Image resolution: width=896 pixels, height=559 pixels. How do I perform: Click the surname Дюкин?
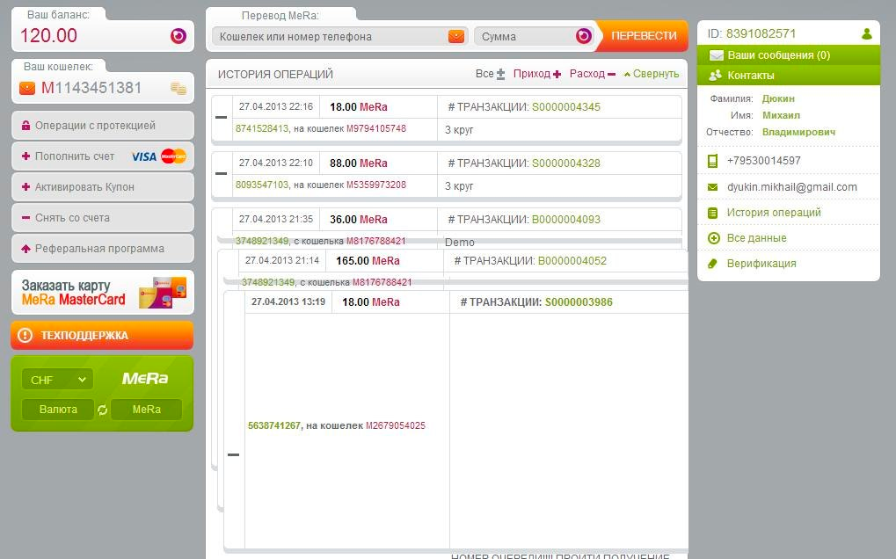pyautogui.click(x=778, y=98)
